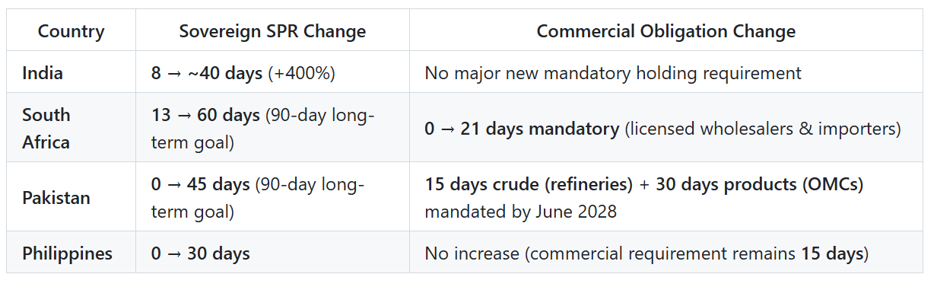Click 'licensed wholesalers & importers' text
This screenshot has height=290, width=934.
pos(762,129)
